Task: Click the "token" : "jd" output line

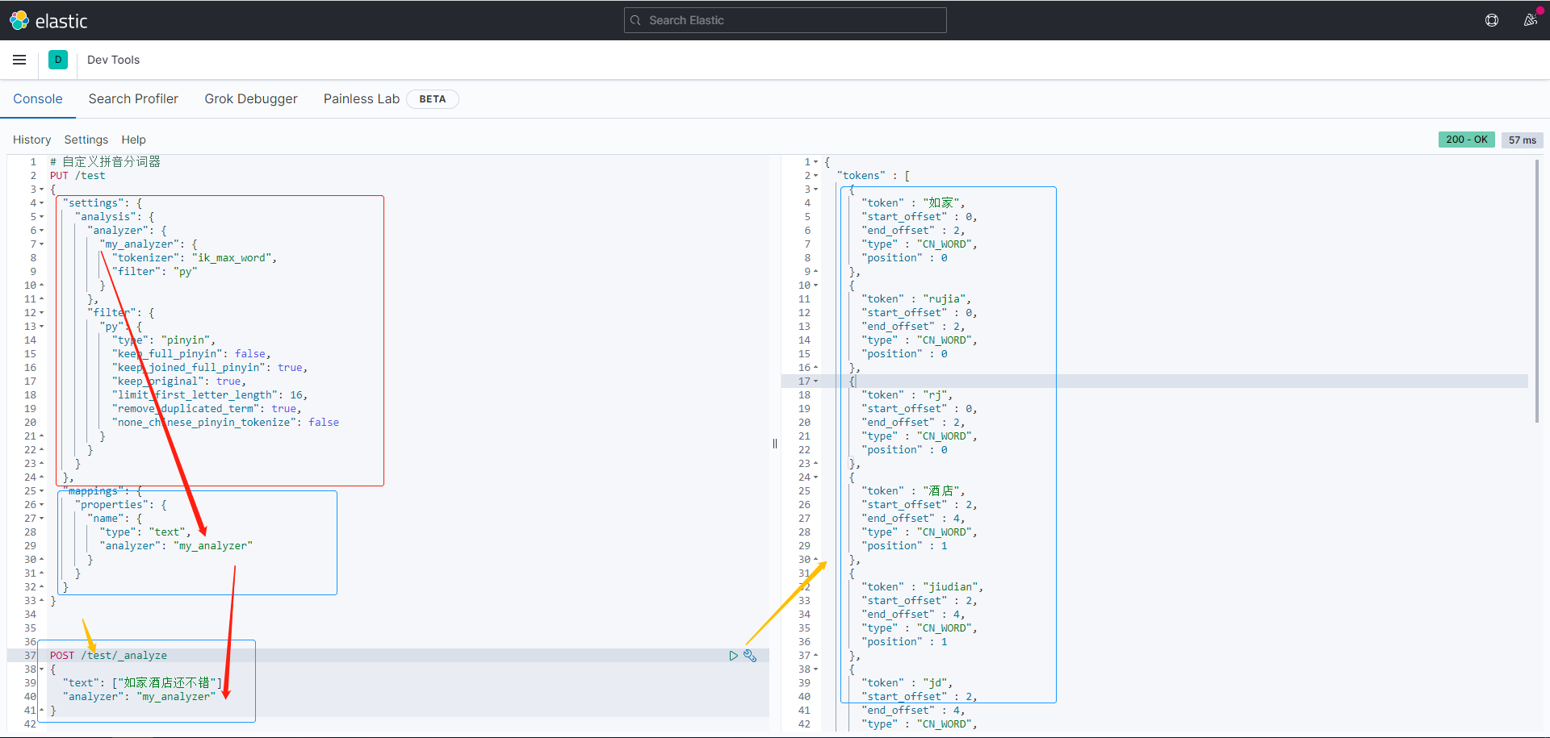Action: pyautogui.click(x=907, y=683)
